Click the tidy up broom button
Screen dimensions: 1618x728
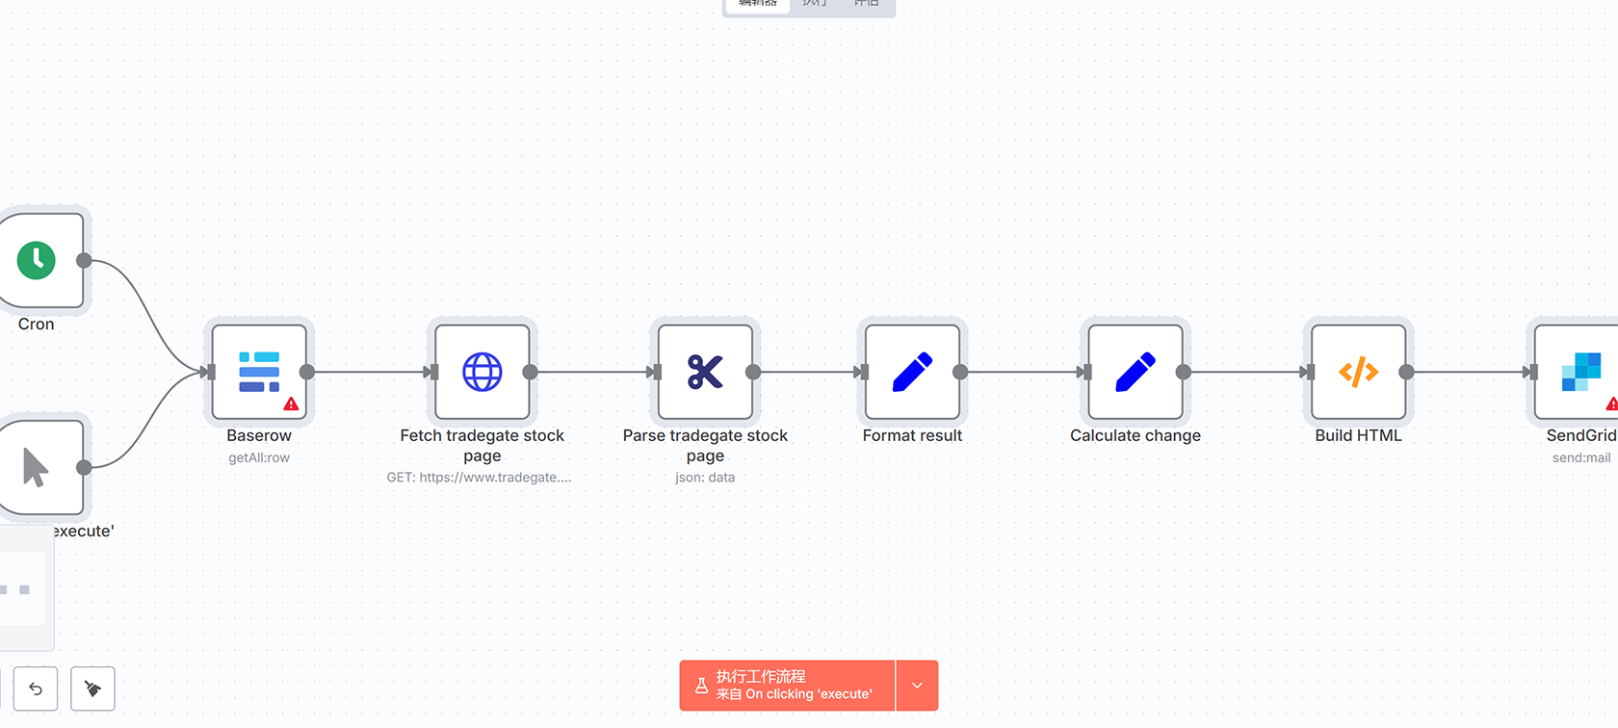(93, 689)
